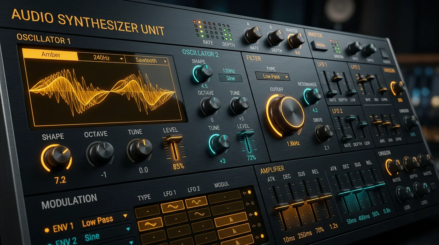Click the A RATE knob at the top
The width and height of the screenshot is (439, 245).
(x=253, y=35)
